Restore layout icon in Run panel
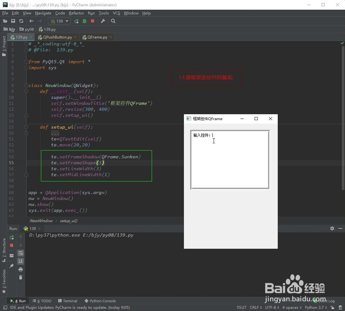345x311 pixels. coord(12,255)
